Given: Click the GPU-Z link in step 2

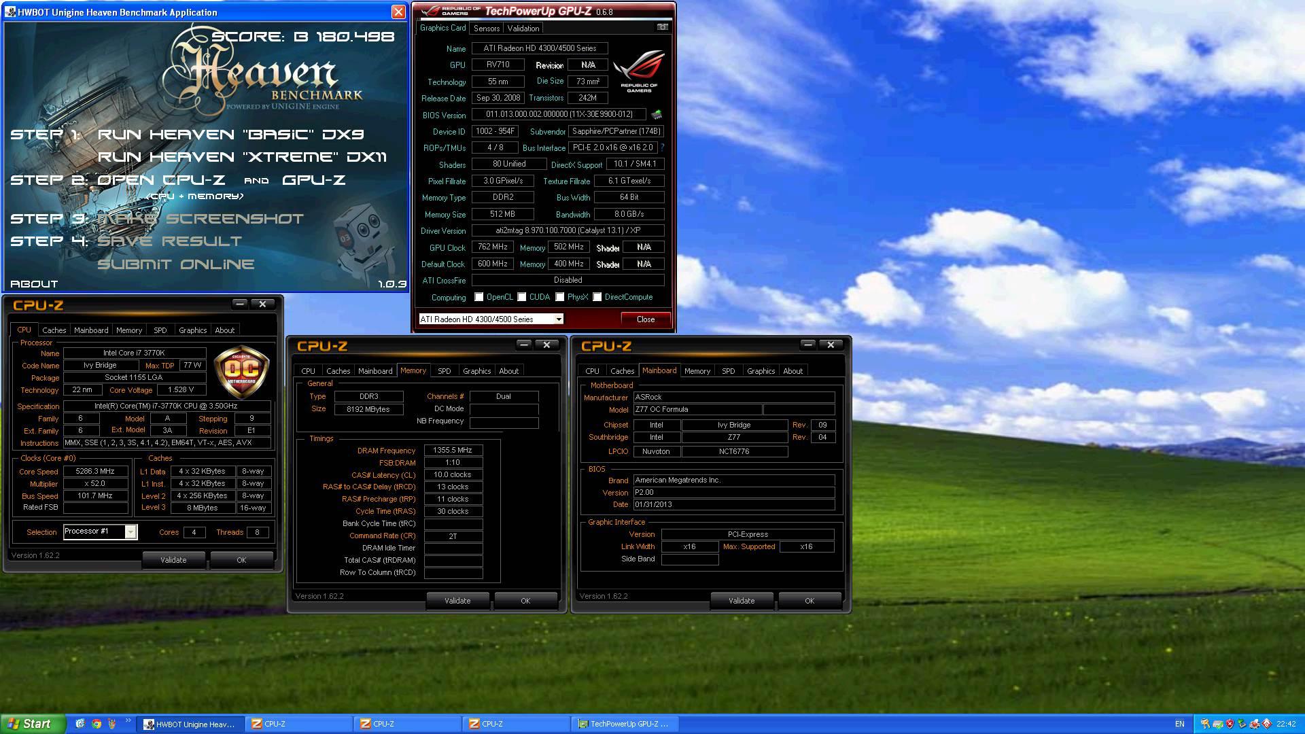Looking at the screenshot, I should coord(314,180).
